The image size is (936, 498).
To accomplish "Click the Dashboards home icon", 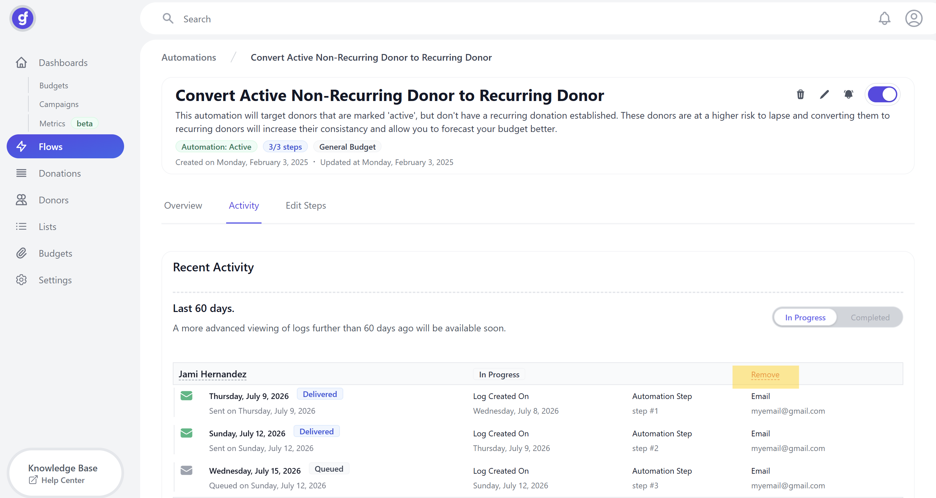I will point(21,63).
